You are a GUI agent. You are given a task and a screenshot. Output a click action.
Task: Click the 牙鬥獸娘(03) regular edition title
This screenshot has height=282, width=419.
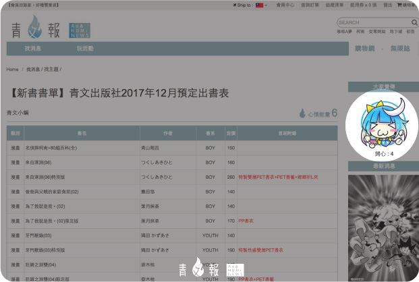38,235
